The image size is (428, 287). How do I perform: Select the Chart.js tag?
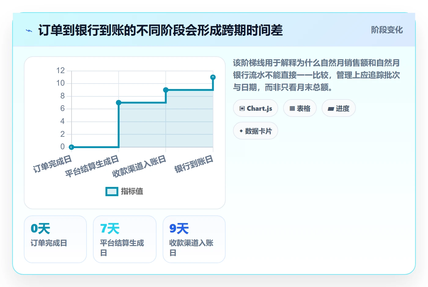point(256,108)
